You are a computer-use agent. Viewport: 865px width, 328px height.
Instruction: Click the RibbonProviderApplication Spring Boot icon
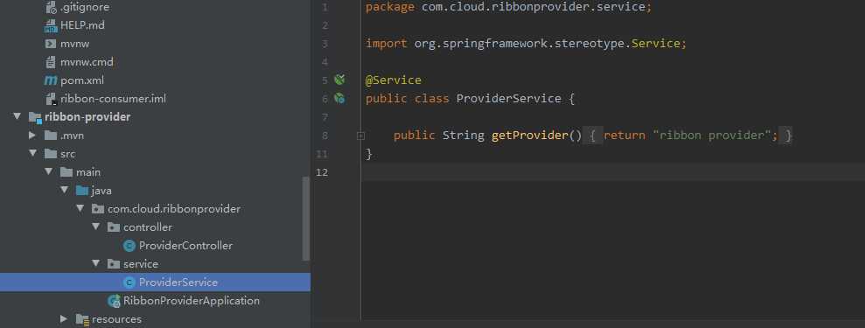[x=115, y=301]
